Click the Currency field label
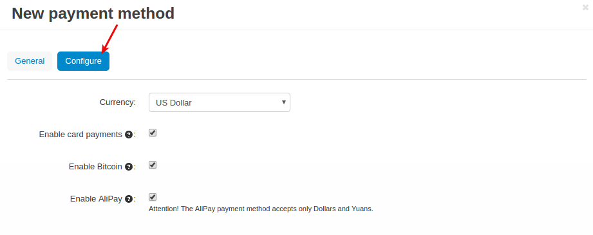The height and width of the screenshot is (235, 593). [118, 102]
